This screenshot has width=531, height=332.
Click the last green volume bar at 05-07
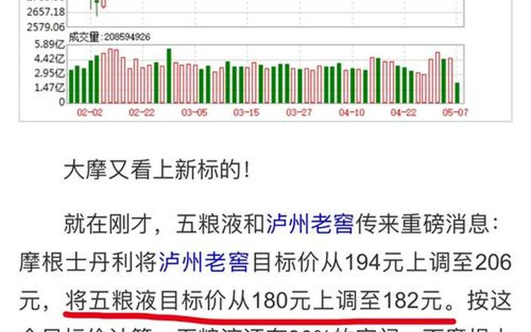tap(457, 93)
